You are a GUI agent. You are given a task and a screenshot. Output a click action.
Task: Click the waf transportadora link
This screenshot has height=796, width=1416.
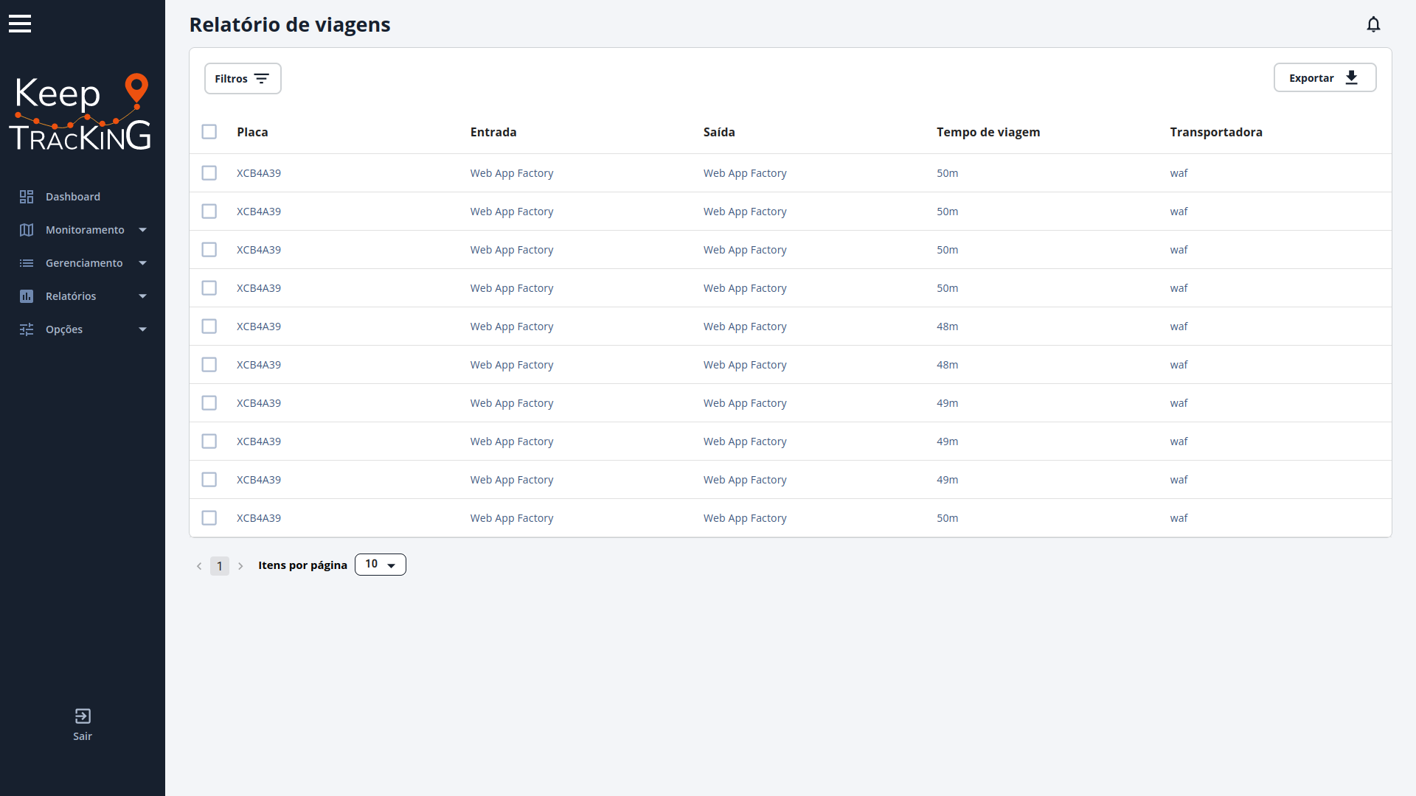[x=1179, y=173]
